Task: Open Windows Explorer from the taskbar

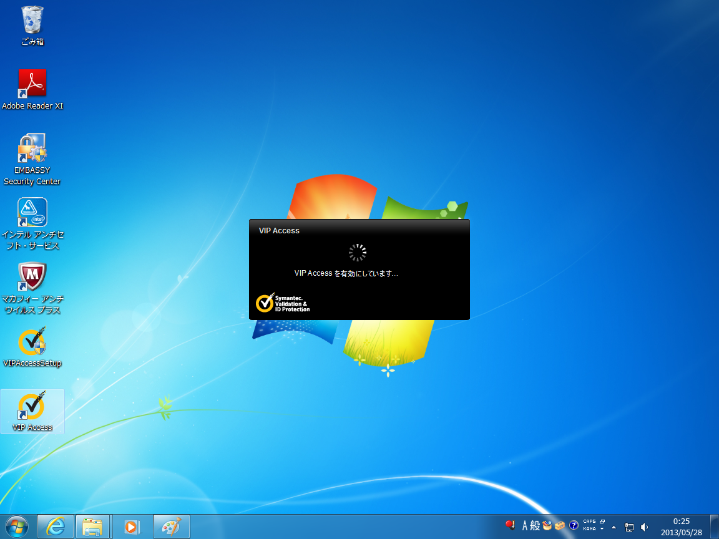Action: [x=92, y=527]
